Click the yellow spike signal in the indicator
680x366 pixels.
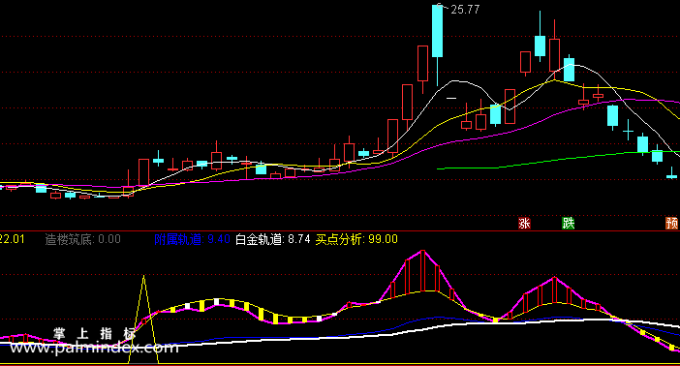pos(143,319)
